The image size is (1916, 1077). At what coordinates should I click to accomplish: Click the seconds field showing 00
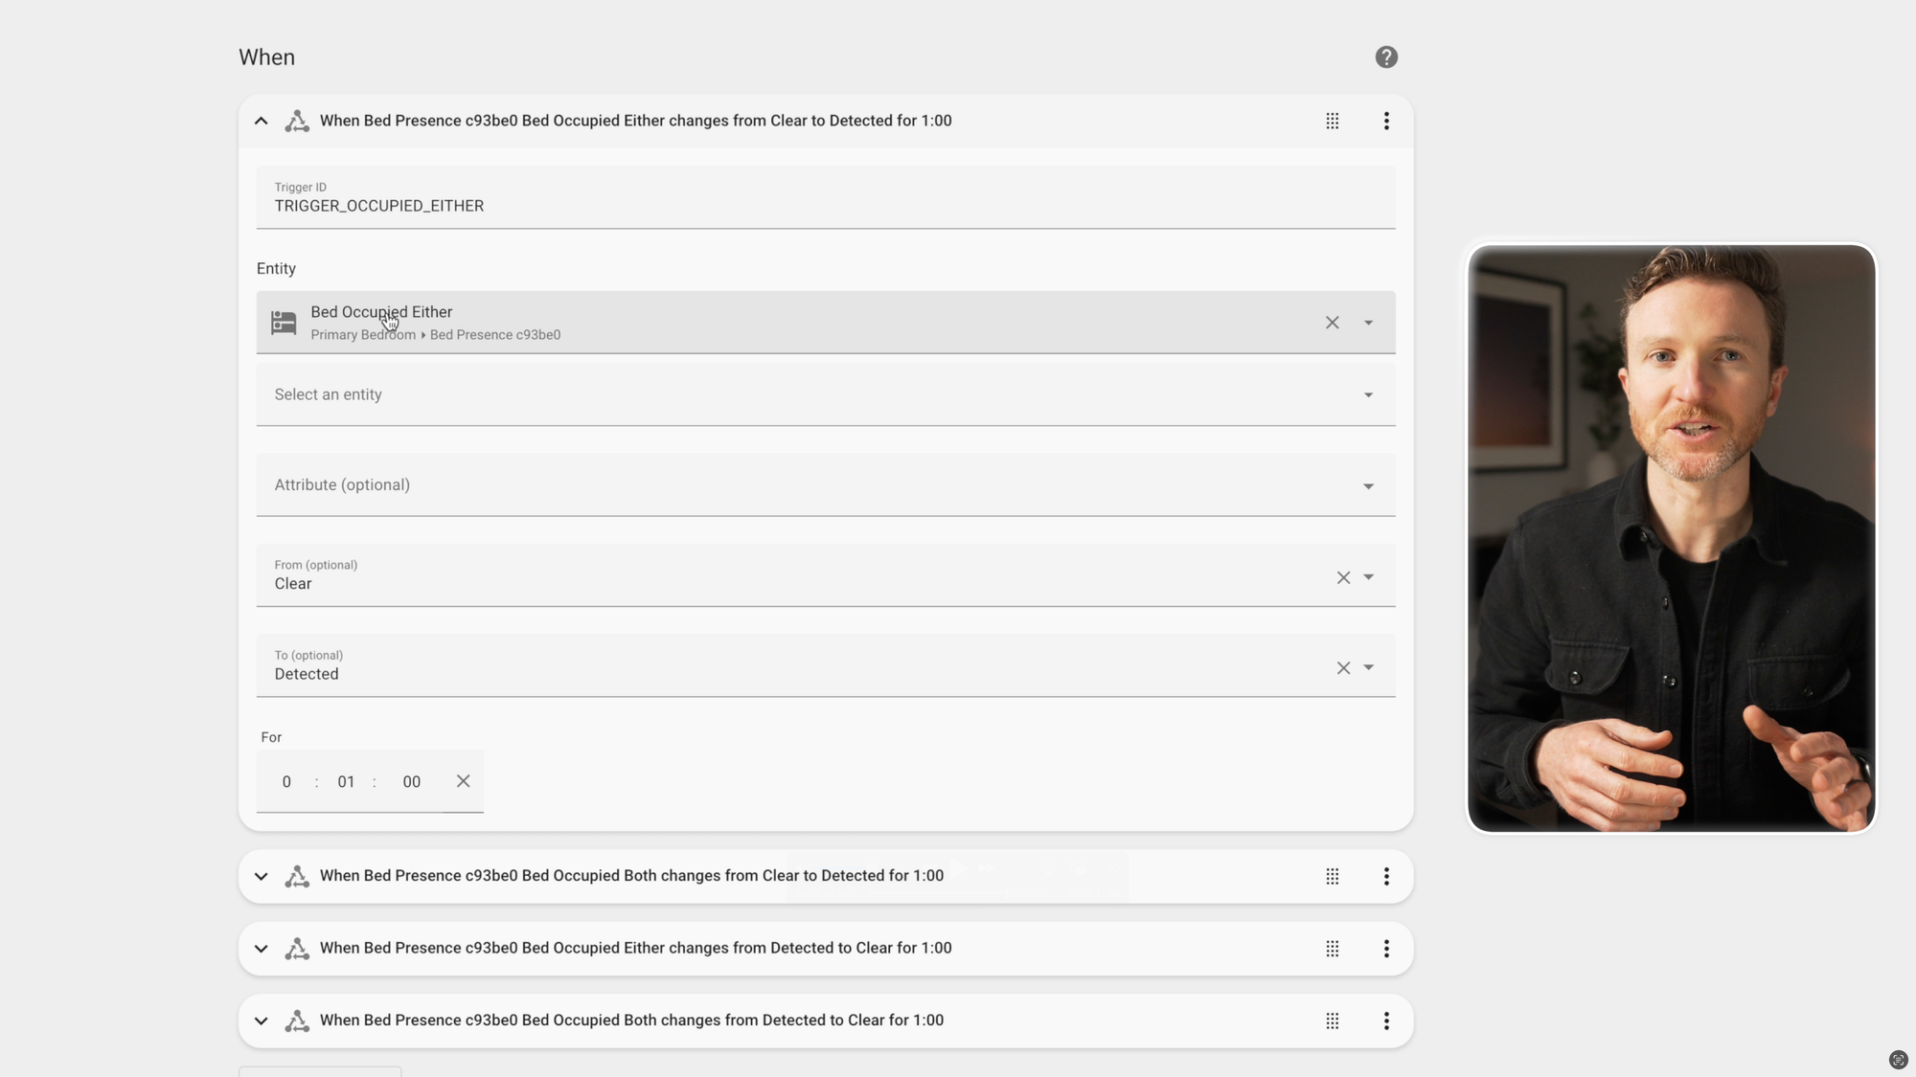coord(411,782)
